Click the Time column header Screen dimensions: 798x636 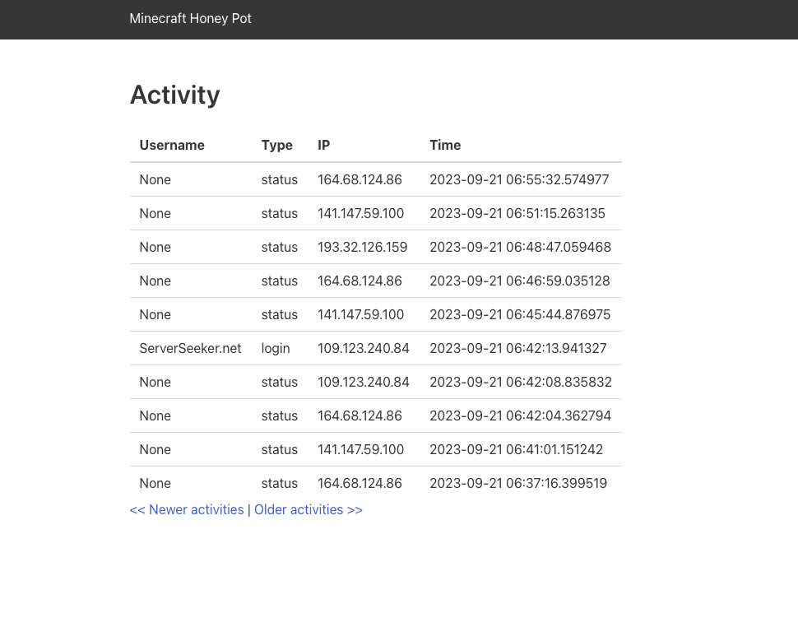[x=445, y=145]
